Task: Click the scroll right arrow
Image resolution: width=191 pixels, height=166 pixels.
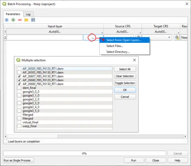Action: tap(185, 136)
